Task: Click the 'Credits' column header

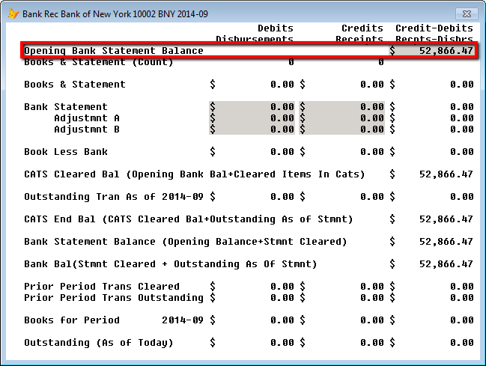Action: tap(362, 28)
